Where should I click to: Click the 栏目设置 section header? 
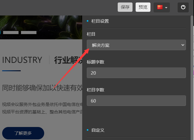point(100,21)
